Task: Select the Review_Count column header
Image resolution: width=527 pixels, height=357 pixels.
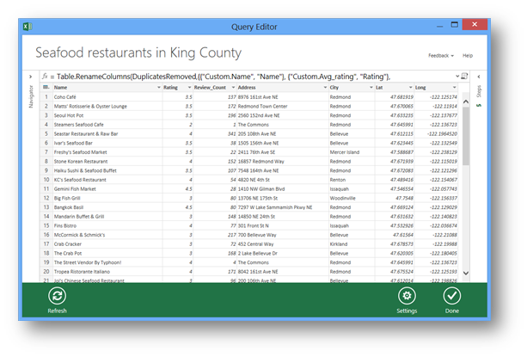Action: 215,88
